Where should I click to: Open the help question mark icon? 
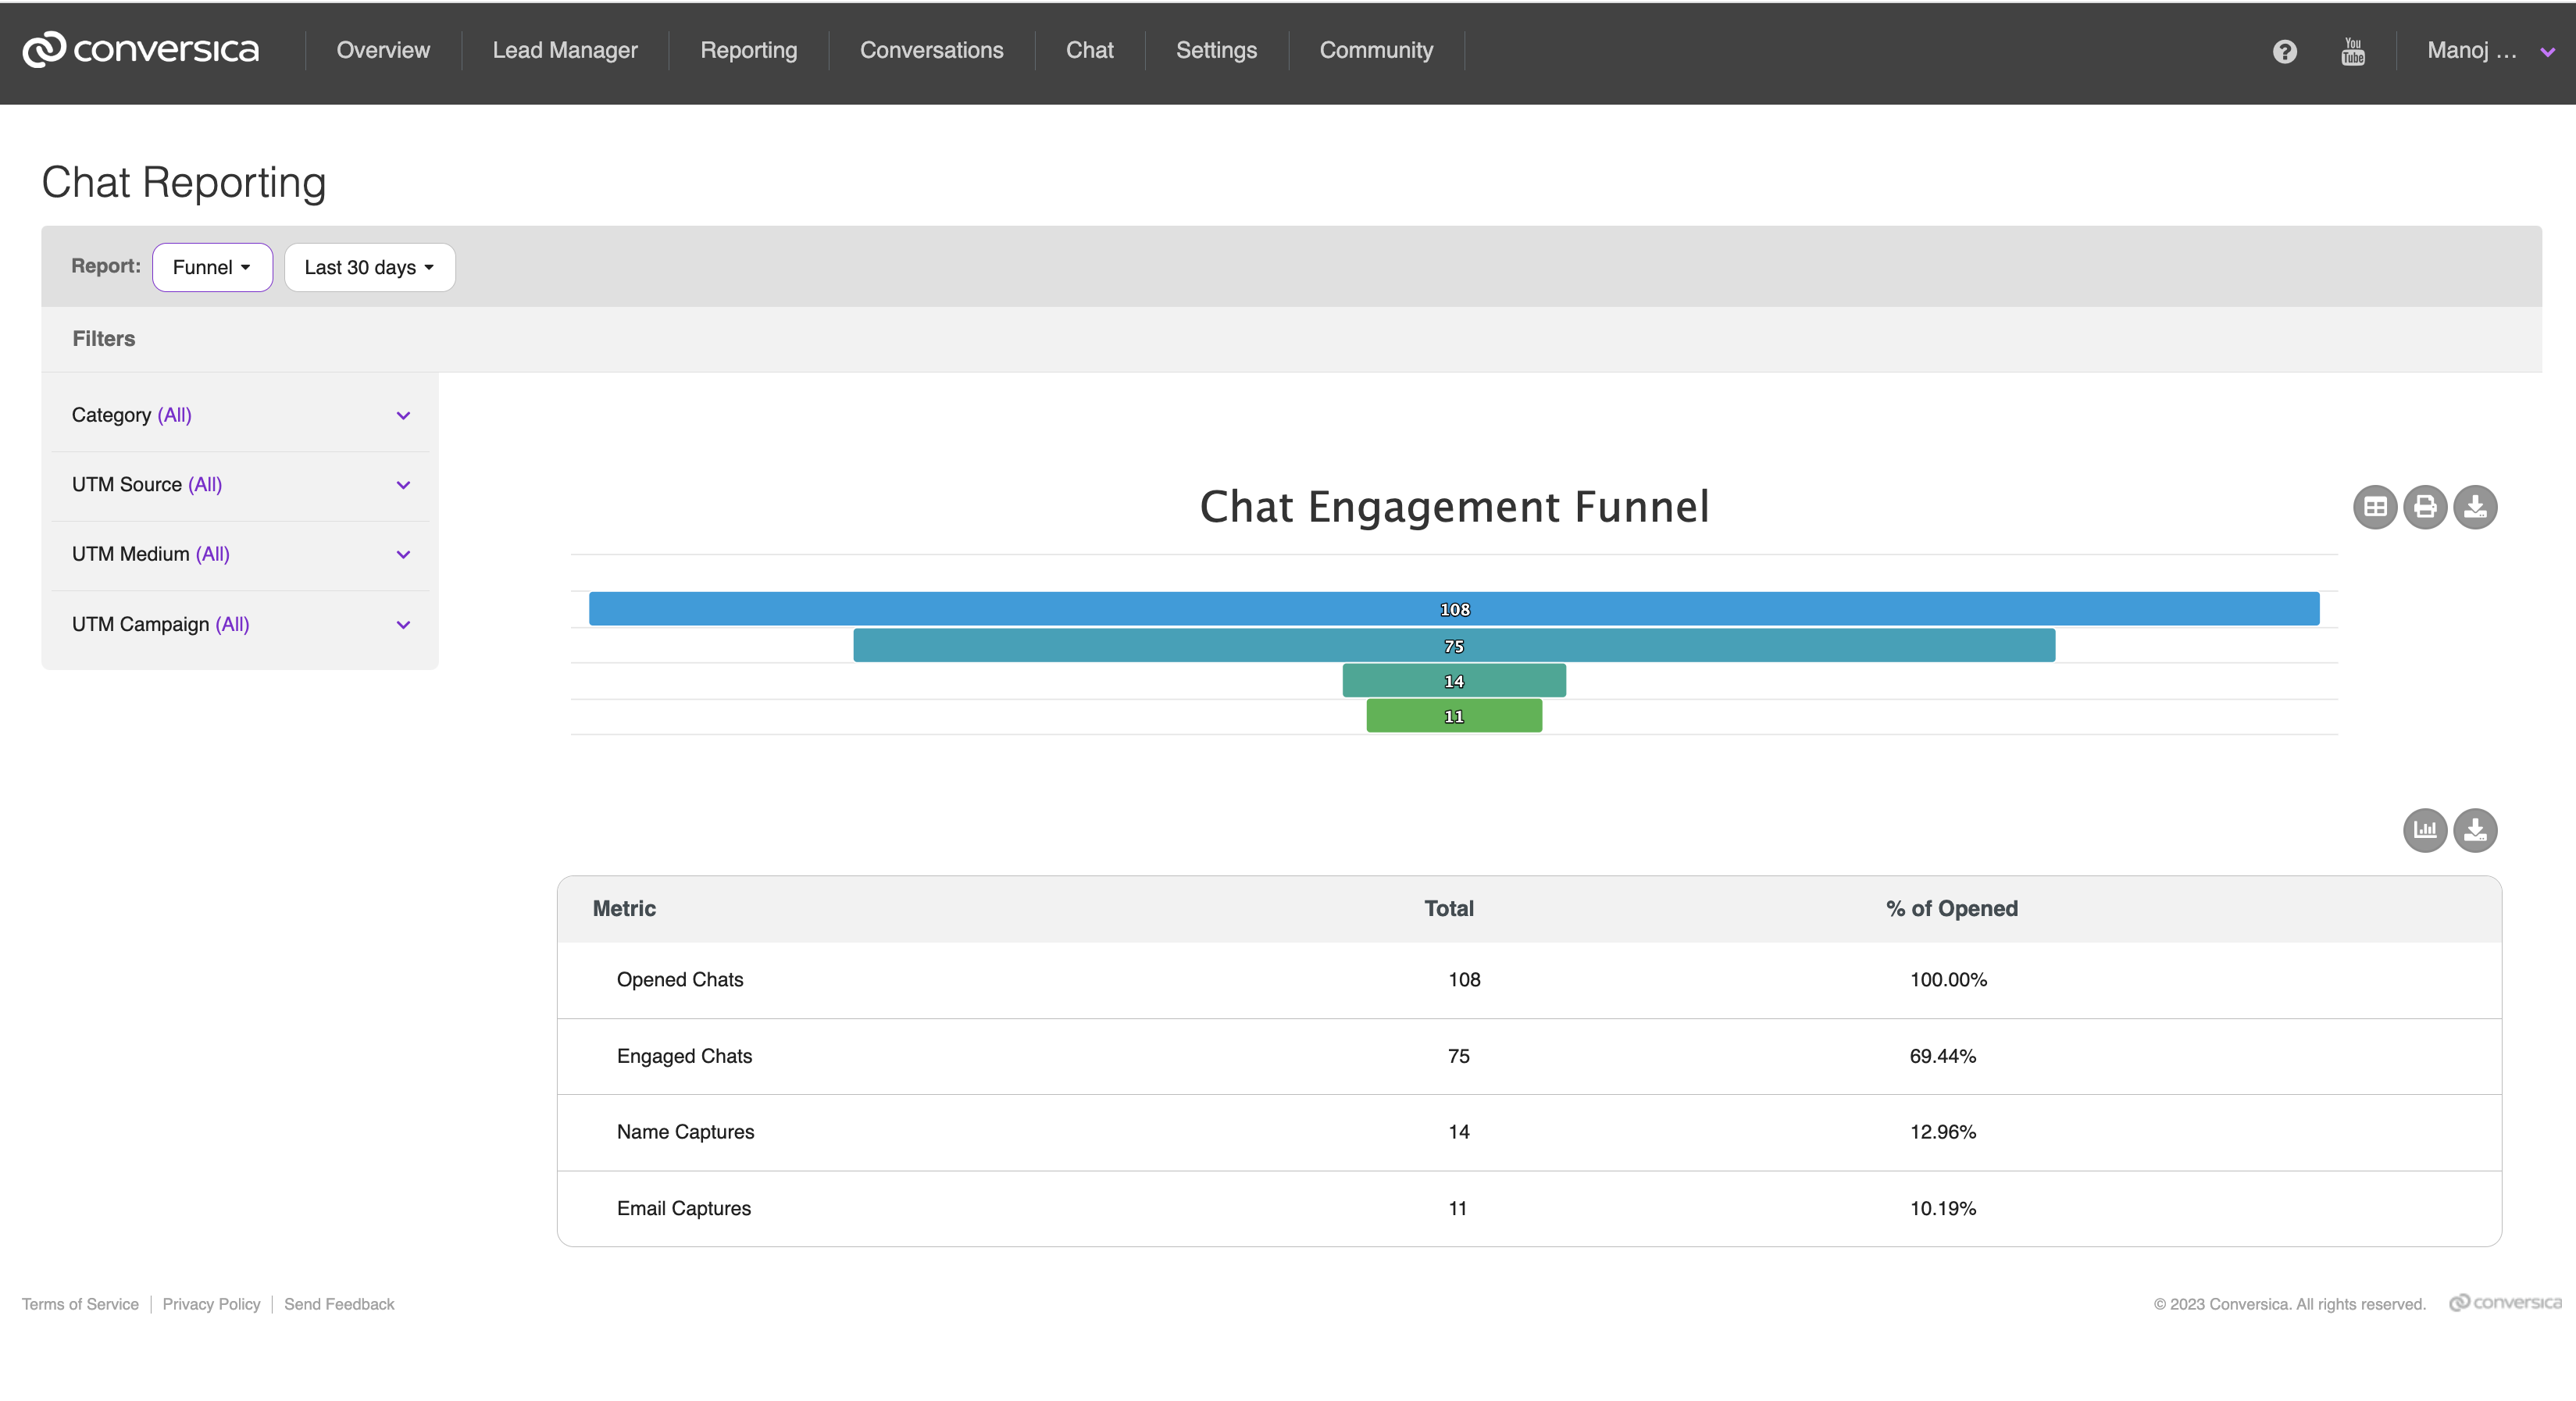(x=2284, y=51)
